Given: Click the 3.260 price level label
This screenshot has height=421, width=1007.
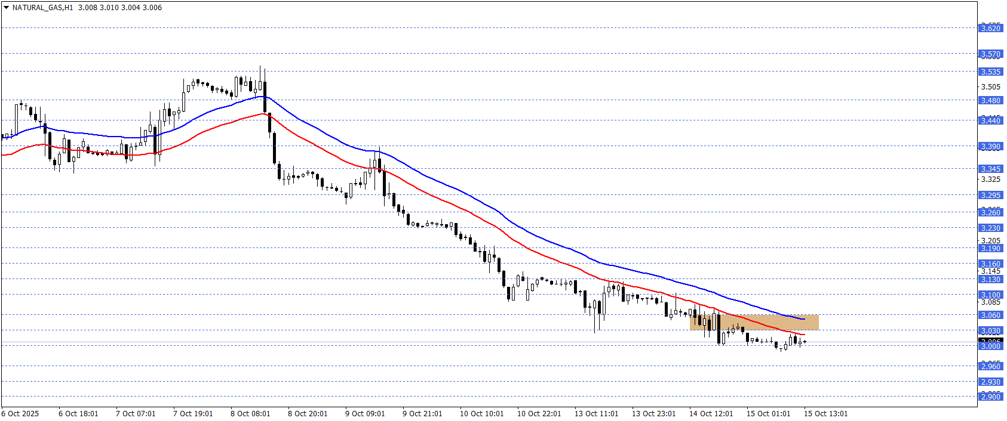Looking at the screenshot, I should click(991, 213).
